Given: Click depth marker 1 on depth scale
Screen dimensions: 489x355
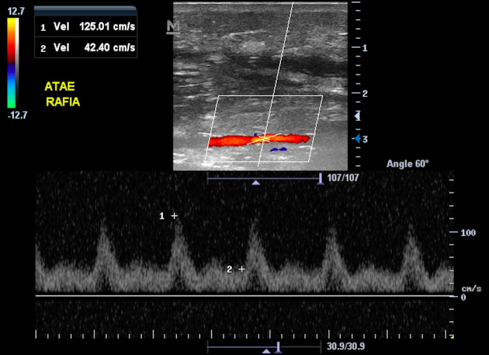Looking at the screenshot, I should [365, 48].
